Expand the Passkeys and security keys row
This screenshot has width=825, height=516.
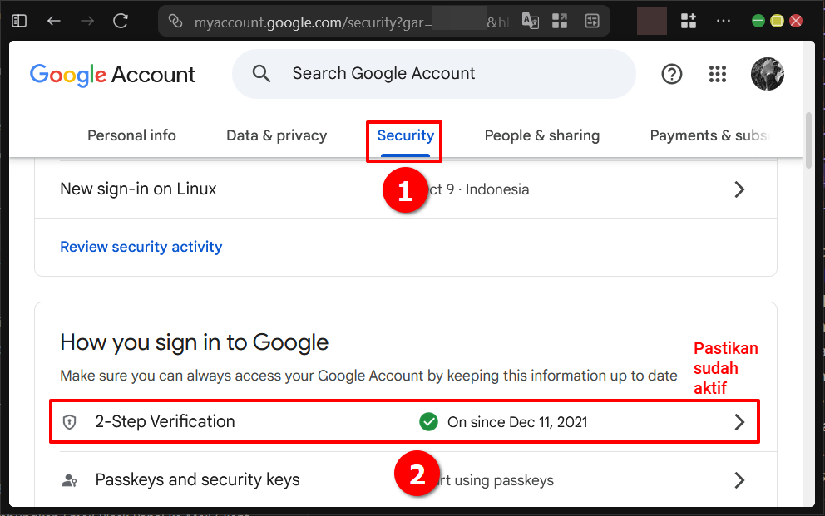coord(739,480)
